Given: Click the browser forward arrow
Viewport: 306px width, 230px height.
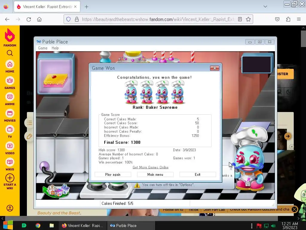Looking at the screenshot, I should click(18, 19).
